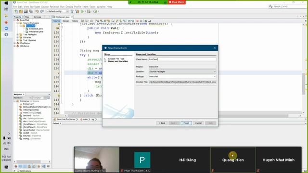Open the Window menu
This screenshot has height=173, width=308.
(x=101, y=7)
